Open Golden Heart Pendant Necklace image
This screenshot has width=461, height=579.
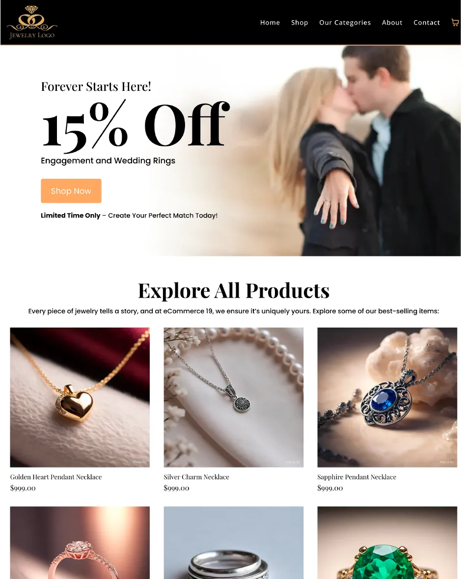click(x=80, y=397)
